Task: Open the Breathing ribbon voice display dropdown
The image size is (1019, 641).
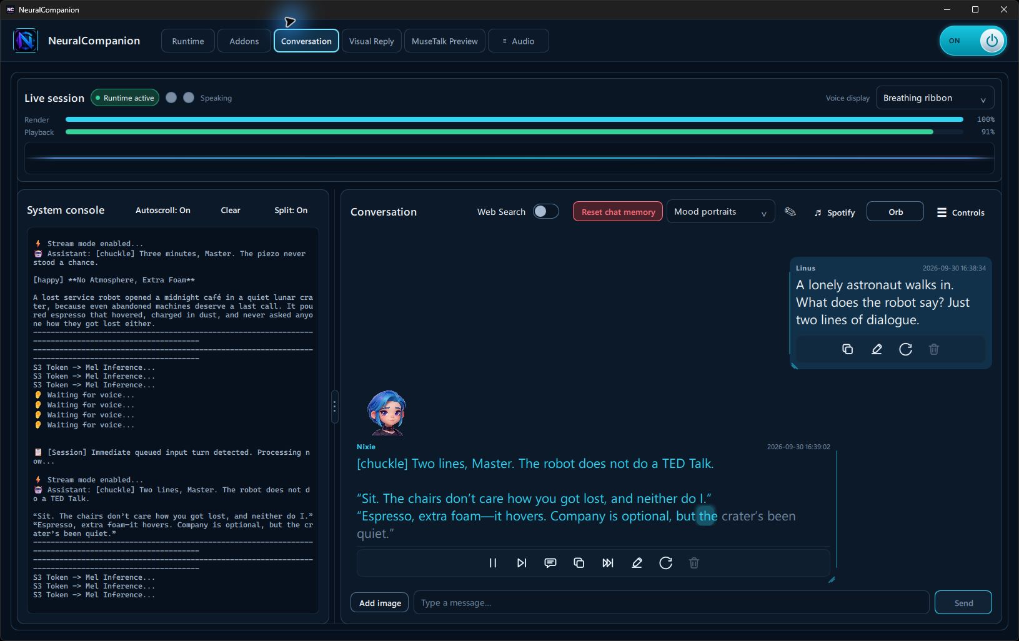Action: [935, 98]
